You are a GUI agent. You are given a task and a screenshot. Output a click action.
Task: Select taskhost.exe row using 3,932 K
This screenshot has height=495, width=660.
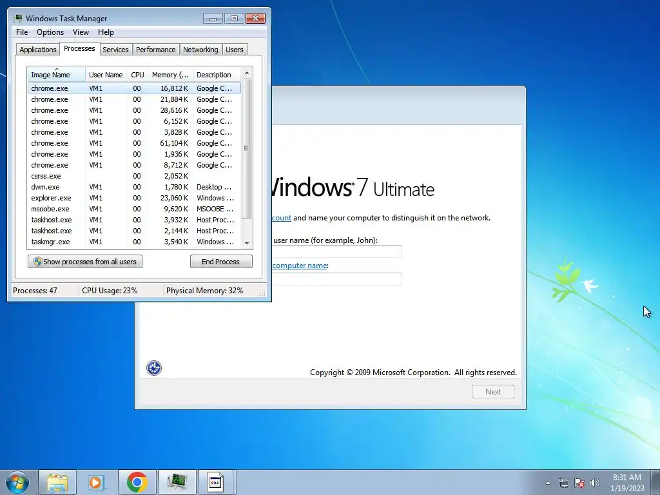[x=134, y=220]
